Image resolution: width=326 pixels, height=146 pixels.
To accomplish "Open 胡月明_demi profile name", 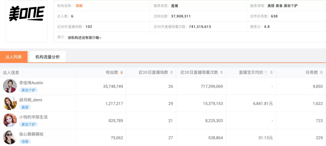I will (31, 100).
